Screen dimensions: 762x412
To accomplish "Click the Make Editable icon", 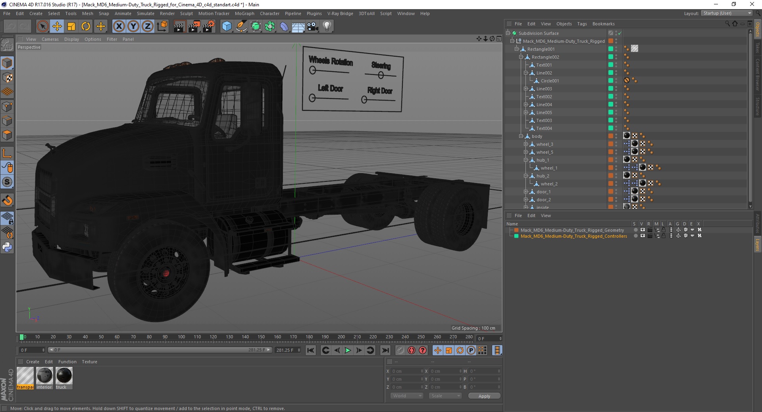I will coord(7,45).
